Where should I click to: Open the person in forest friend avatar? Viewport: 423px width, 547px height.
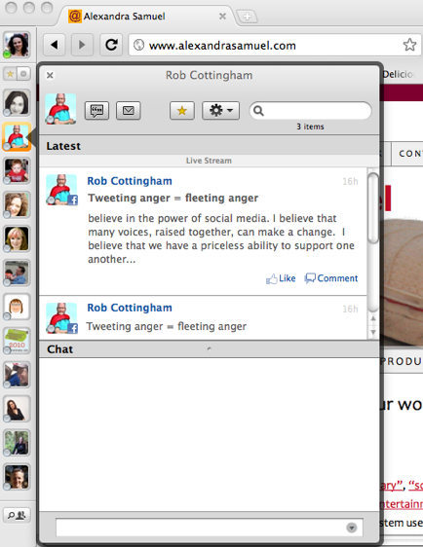coord(17,443)
